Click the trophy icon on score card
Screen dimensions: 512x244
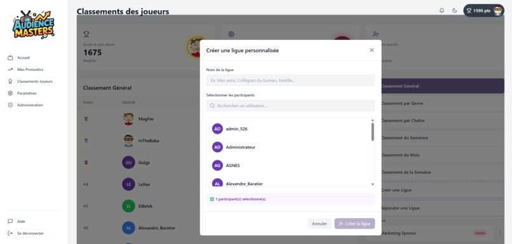(x=86, y=34)
